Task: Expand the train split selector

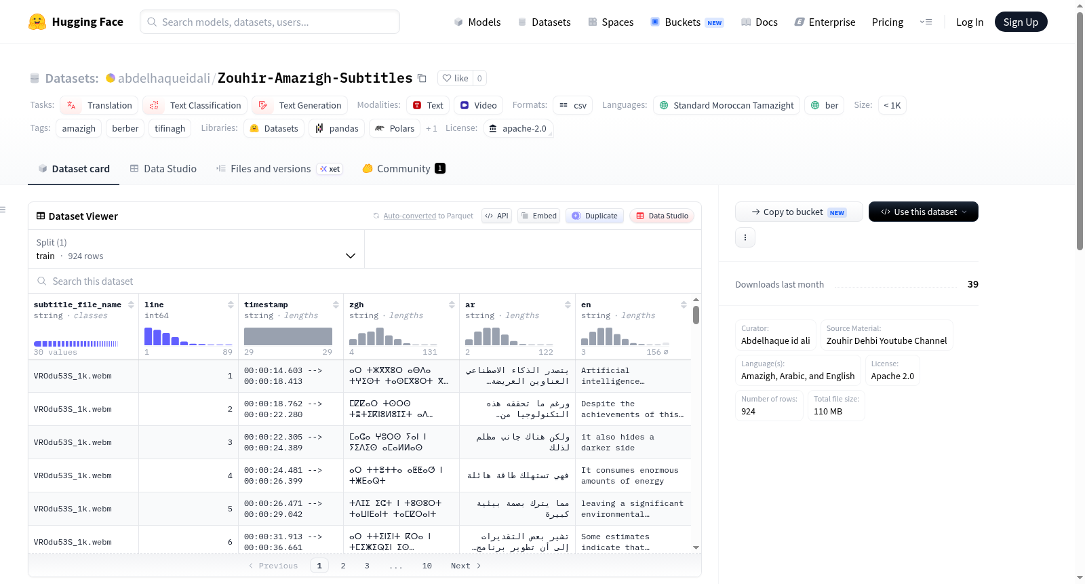Action: point(196,249)
